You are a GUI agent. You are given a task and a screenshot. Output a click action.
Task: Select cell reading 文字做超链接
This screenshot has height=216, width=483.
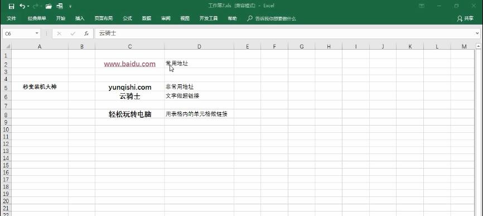(x=199, y=96)
